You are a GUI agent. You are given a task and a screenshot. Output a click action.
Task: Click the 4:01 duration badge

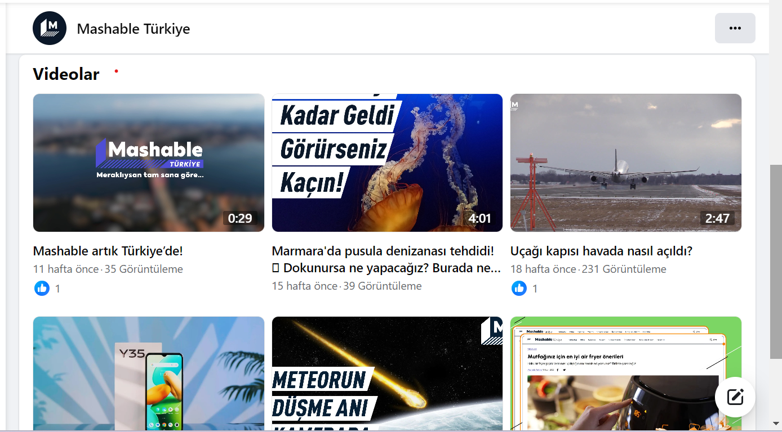479,218
